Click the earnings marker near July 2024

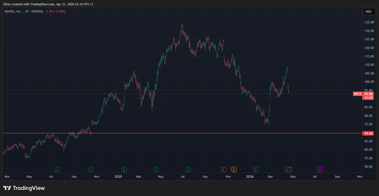(x=57, y=169)
